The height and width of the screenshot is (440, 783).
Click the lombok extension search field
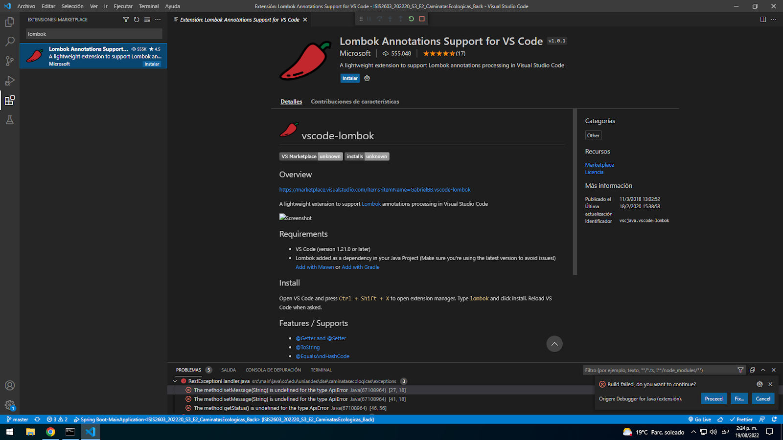[93, 34]
